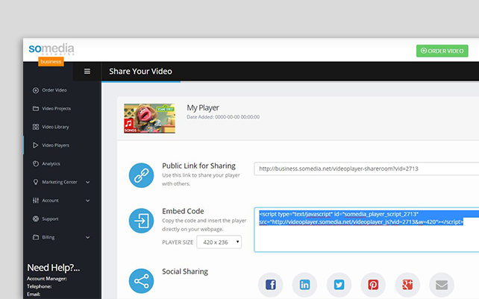Click the Account sliders icon
Viewport: 479px width, 299px height.
coord(36,201)
